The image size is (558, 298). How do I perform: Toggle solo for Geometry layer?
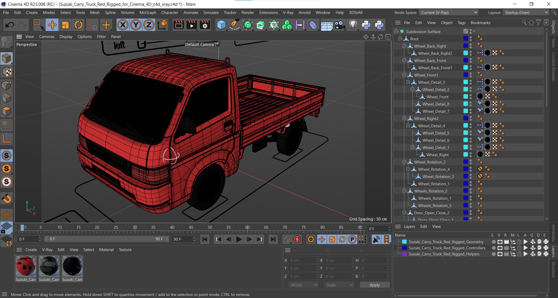coord(493,242)
